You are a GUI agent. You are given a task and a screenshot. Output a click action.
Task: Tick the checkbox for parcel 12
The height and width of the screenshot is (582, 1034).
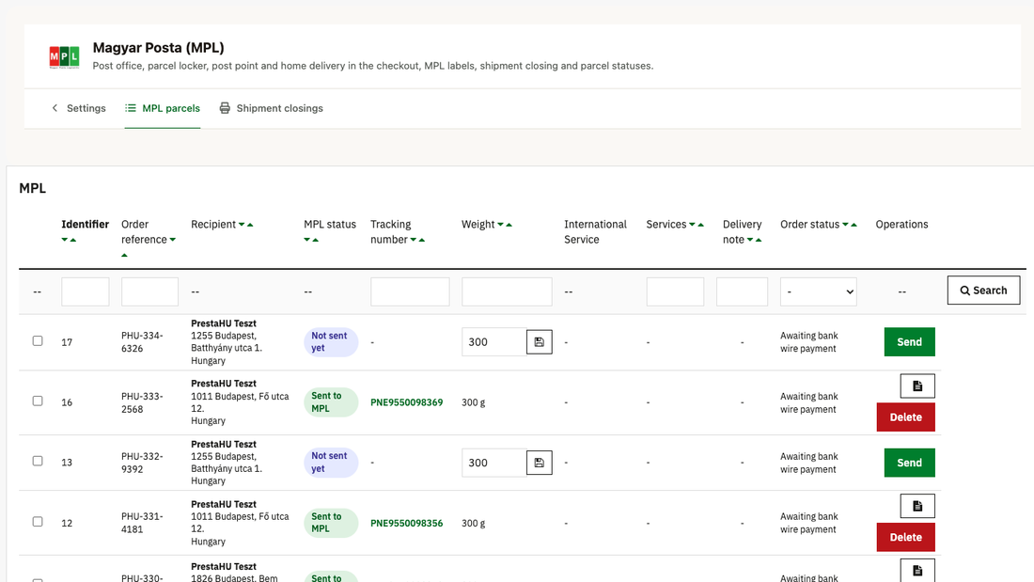(38, 522)
